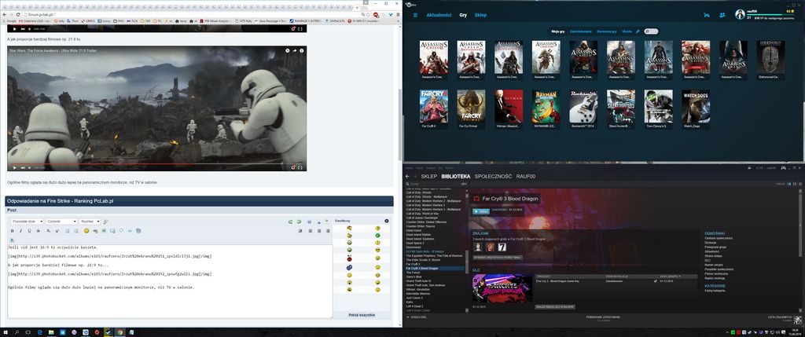This screenshot has width=805, height=337.
Task: Click the Italic formatting icon in editor
Action: click(20, 231)
